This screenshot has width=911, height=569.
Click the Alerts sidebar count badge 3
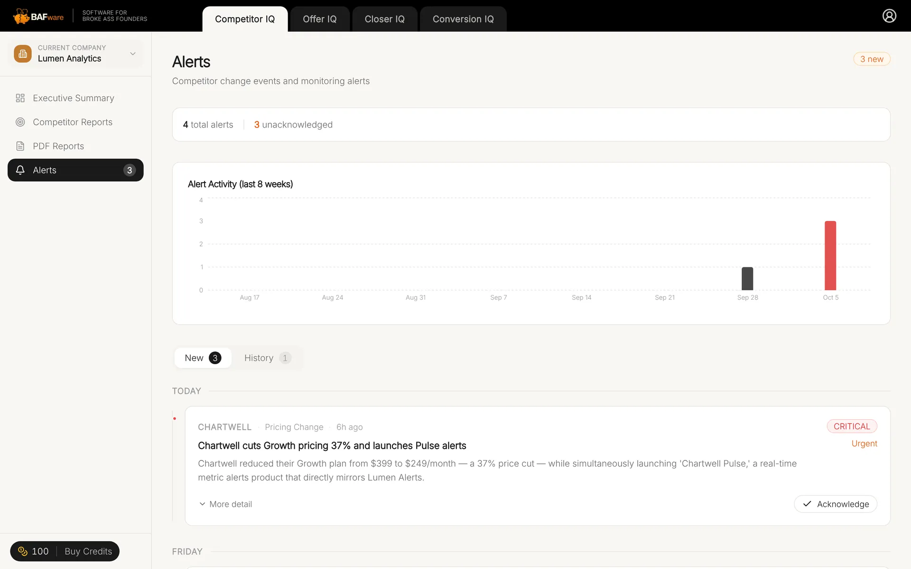130,170
